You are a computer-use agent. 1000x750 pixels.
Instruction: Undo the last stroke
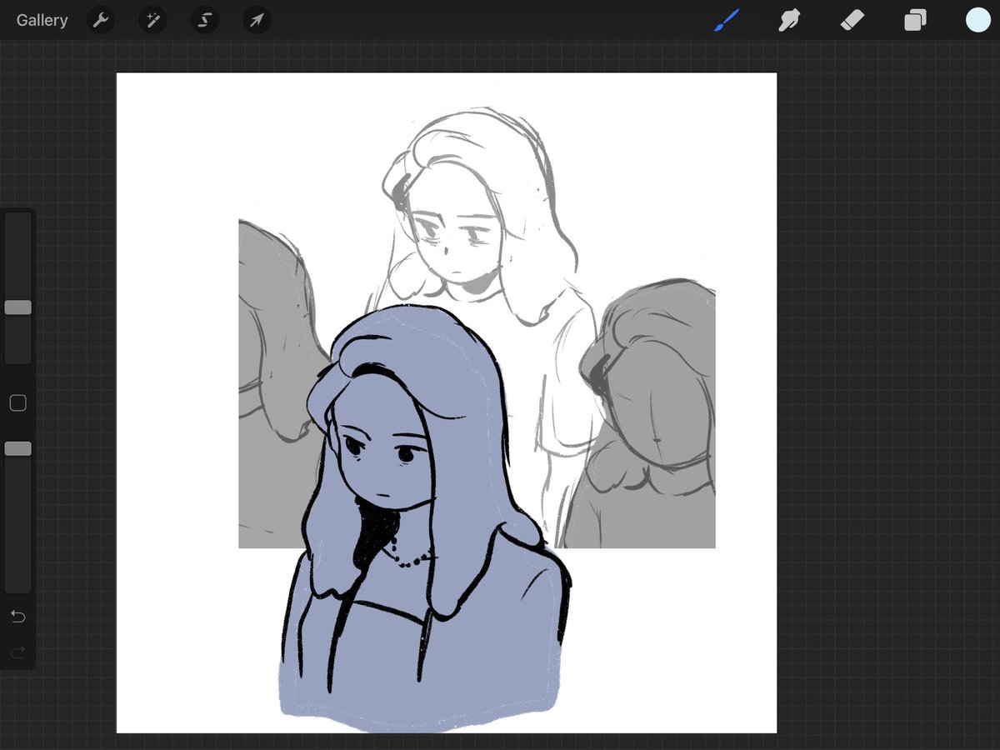pyautogui.click(x=17, y=617)
